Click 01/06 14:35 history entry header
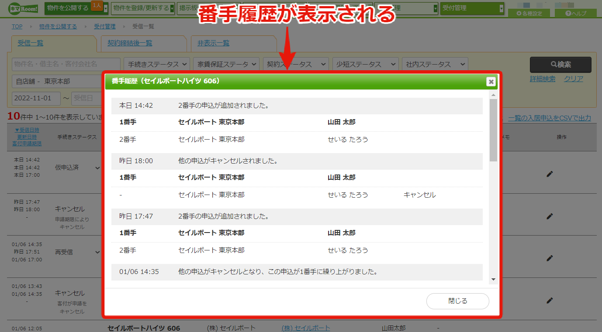Screen dimensions: 602x332 pos(297,272)
